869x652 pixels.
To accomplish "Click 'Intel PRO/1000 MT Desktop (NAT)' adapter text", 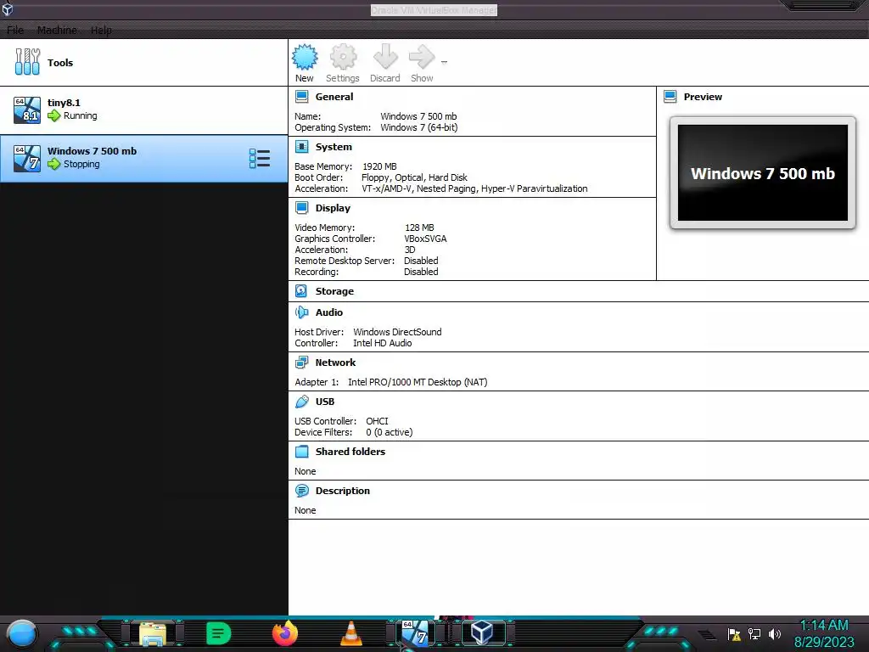I will pos(418,382).
